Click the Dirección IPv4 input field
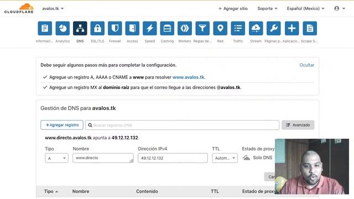Image resolution: width=354 pixels, height=199 pixels. (x=173, y=158)
